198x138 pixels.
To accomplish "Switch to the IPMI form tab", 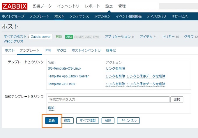I will [48, 50].
